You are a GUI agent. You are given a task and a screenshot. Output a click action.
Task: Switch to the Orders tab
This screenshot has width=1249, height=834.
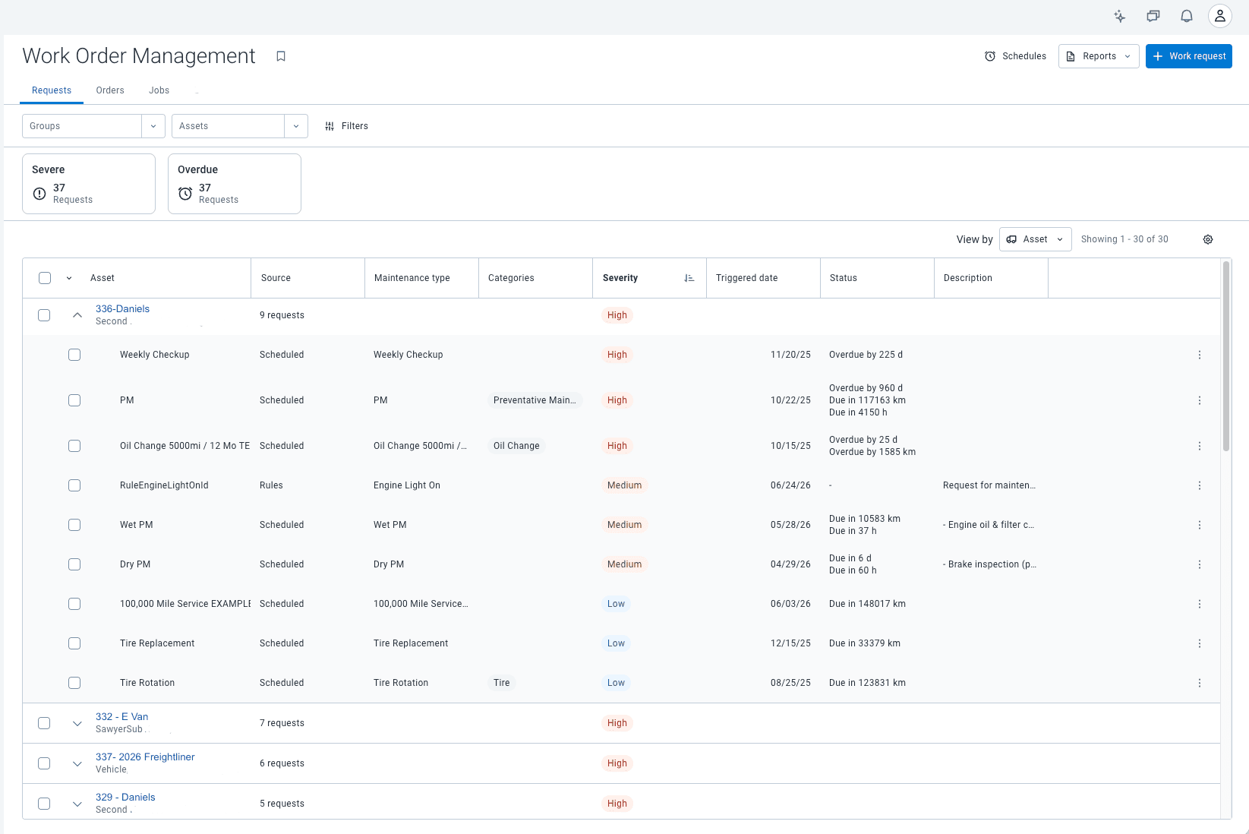tap(110, 90)
